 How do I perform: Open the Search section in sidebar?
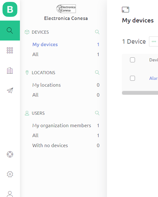pyautogui.click(x=10, y=31)
